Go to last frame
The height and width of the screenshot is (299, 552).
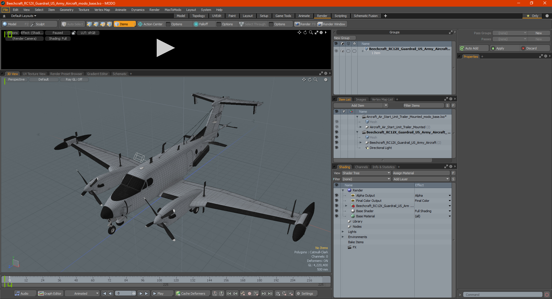147,294
